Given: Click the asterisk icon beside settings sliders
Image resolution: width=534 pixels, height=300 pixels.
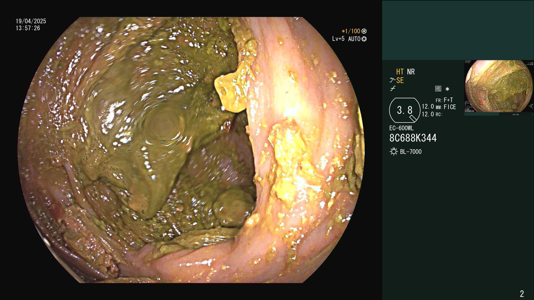Looking at the screenshot, I should pos(447,89).
